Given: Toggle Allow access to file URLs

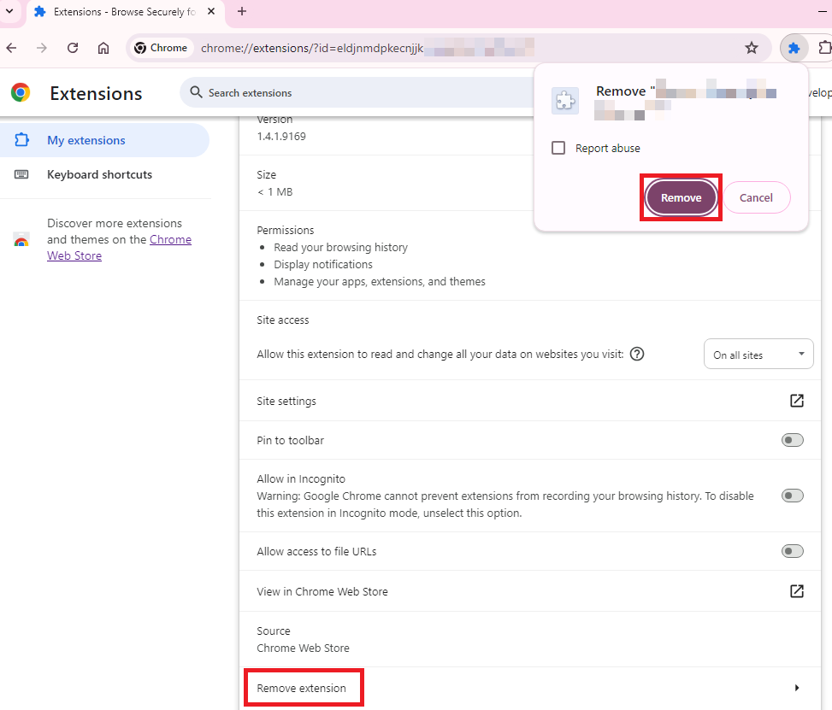Looking at the screenshot, I should click(793, 551).
